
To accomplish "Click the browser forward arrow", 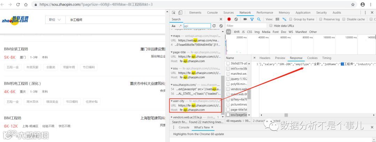I will click(x=10, y=4).
